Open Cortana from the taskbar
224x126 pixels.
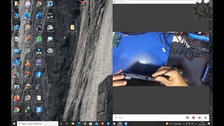pos(61,124)
